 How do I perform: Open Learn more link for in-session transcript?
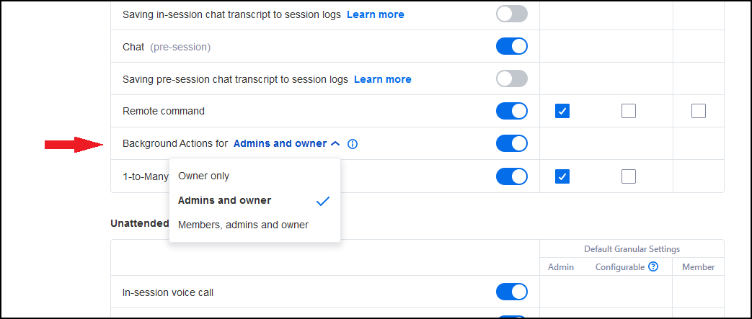[376, 14]
